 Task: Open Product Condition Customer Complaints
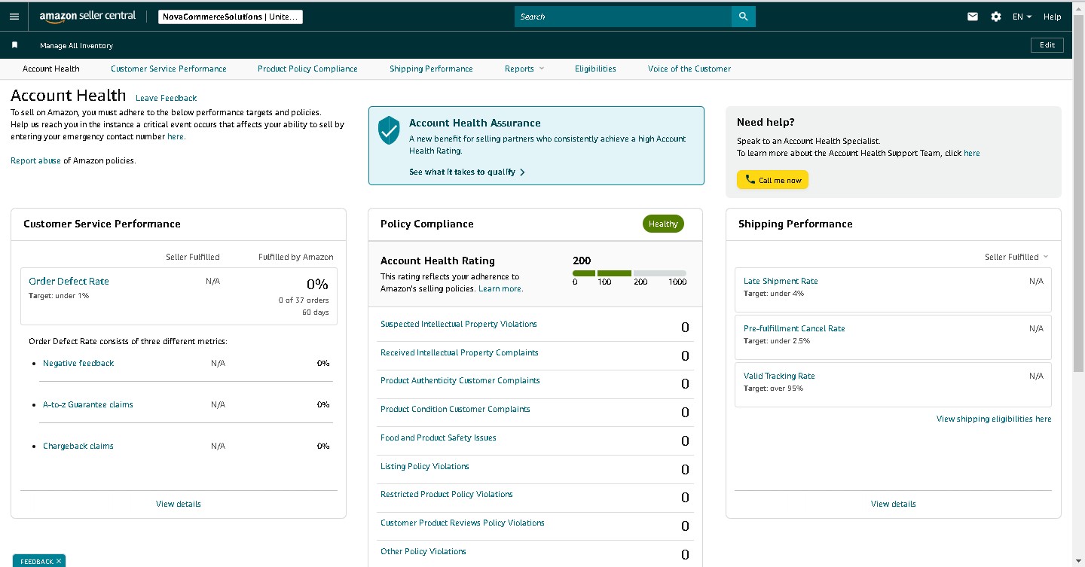click(455, 409)
